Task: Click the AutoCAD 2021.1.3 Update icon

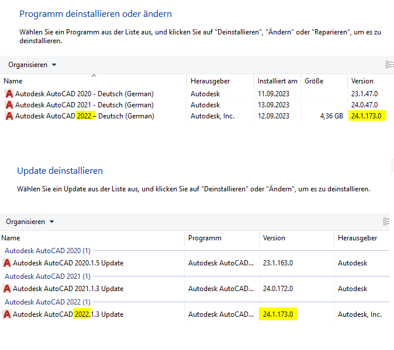Action: pyautogui.click(x=7, y=289)
